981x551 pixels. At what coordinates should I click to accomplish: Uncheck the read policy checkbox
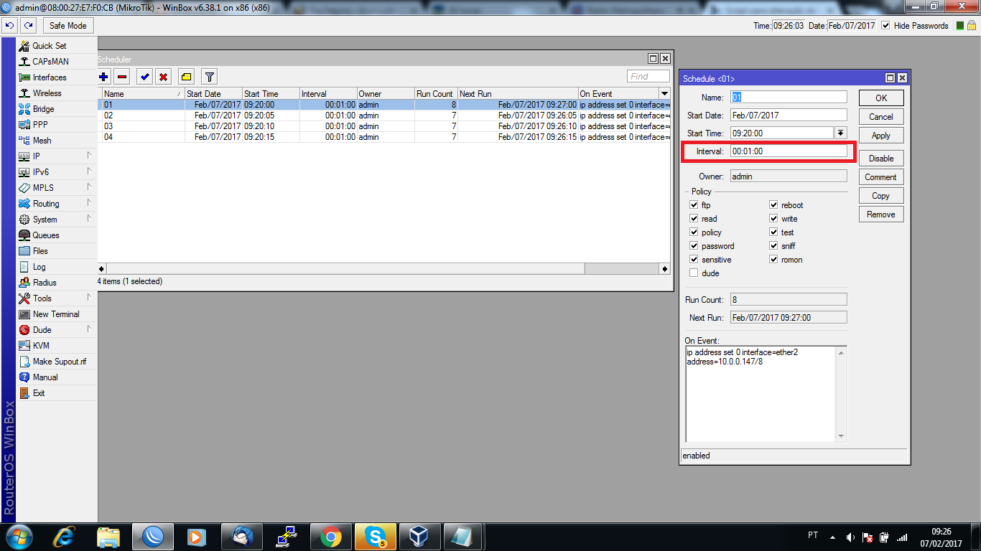click(x=694, y=219)
